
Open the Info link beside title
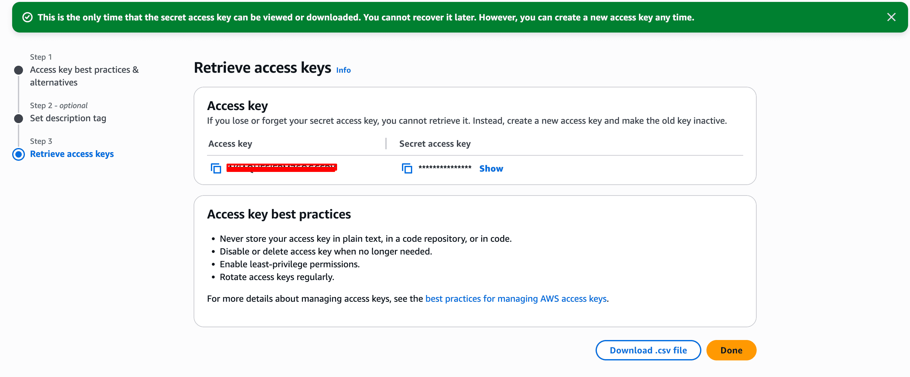point(343,70)
